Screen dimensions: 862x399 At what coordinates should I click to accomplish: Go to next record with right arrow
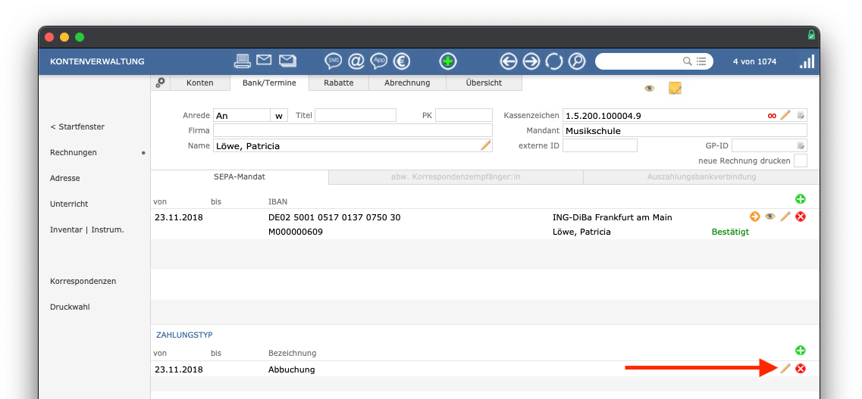(x=531, y=61)
